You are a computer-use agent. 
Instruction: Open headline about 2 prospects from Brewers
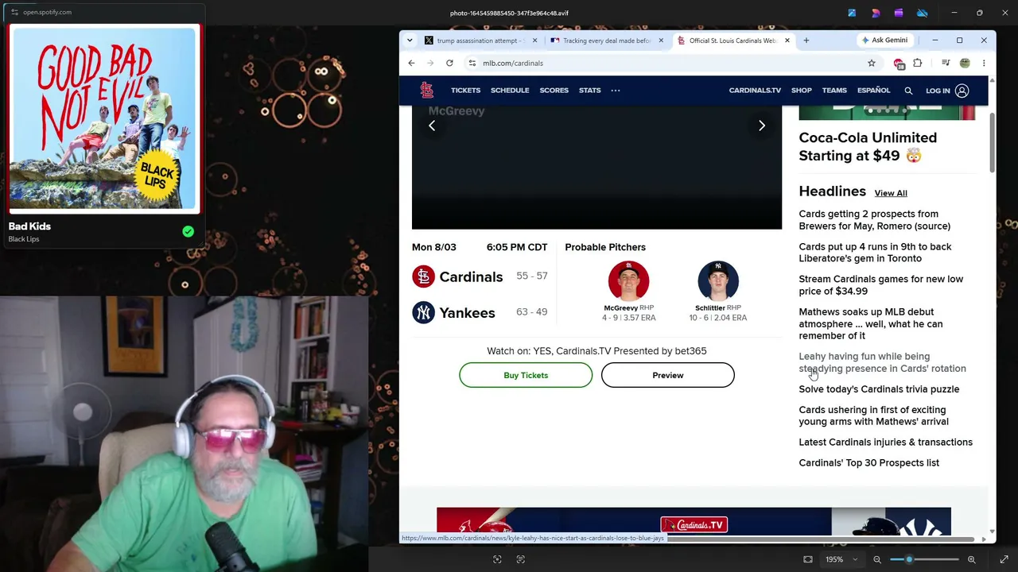[874, 220]
